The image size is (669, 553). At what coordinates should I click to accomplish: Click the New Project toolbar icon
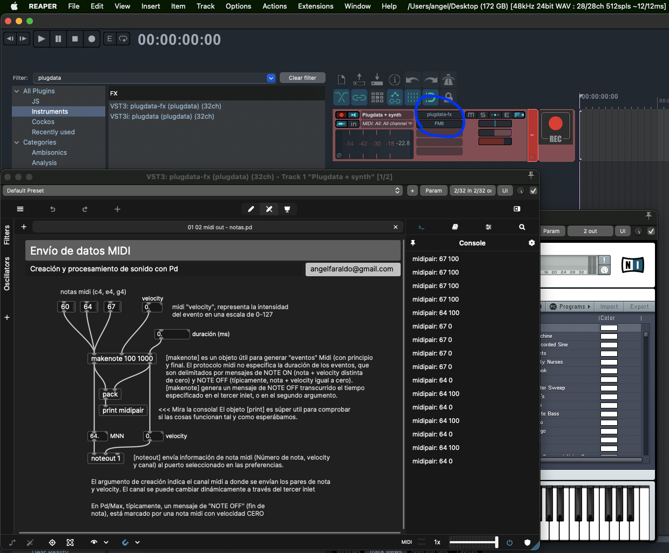(x=341, y=80)
